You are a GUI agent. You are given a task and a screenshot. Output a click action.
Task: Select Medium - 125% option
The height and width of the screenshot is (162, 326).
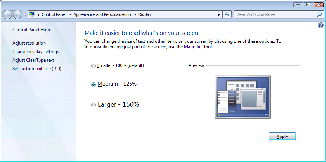[x=114, y=84]
